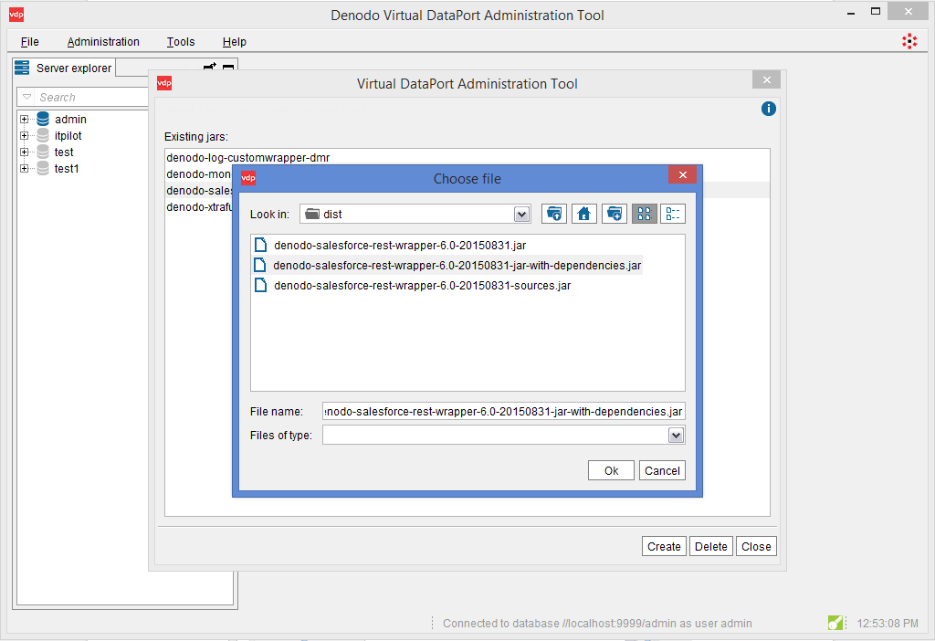The image size is (935, 641).
Task: Click the vdp icon in Choose file title
Action: click(248, 178)
